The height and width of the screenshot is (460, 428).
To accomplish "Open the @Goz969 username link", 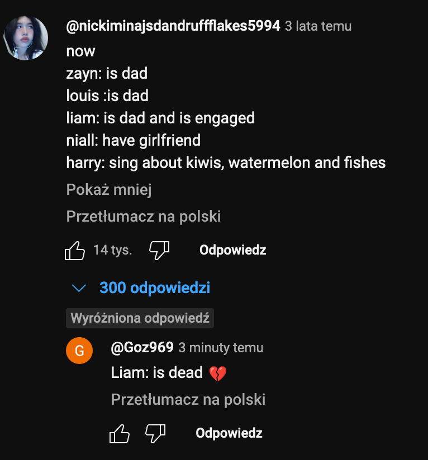I will 142,348.
